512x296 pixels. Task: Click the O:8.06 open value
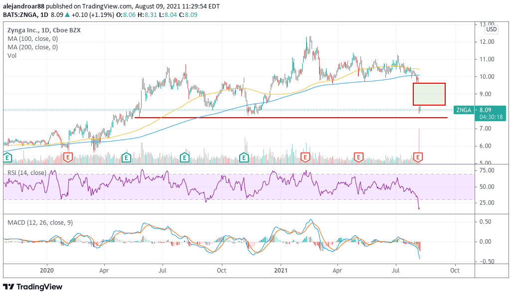click(126, 14)
